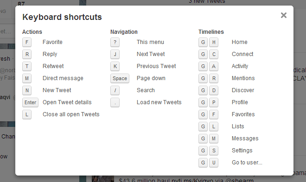Viewport: 306px width, 182px height.
Task: Click the Settings timeline label
Action: 242,151
